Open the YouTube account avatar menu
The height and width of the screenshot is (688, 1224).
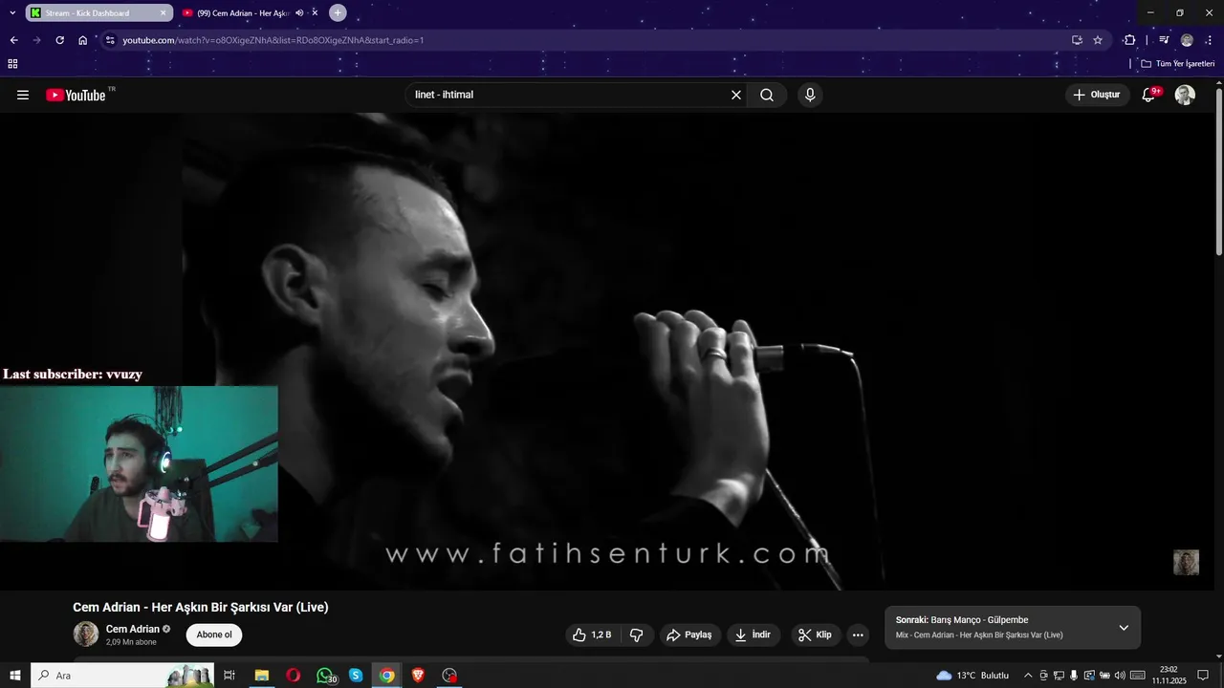[x=1185, y=95]
